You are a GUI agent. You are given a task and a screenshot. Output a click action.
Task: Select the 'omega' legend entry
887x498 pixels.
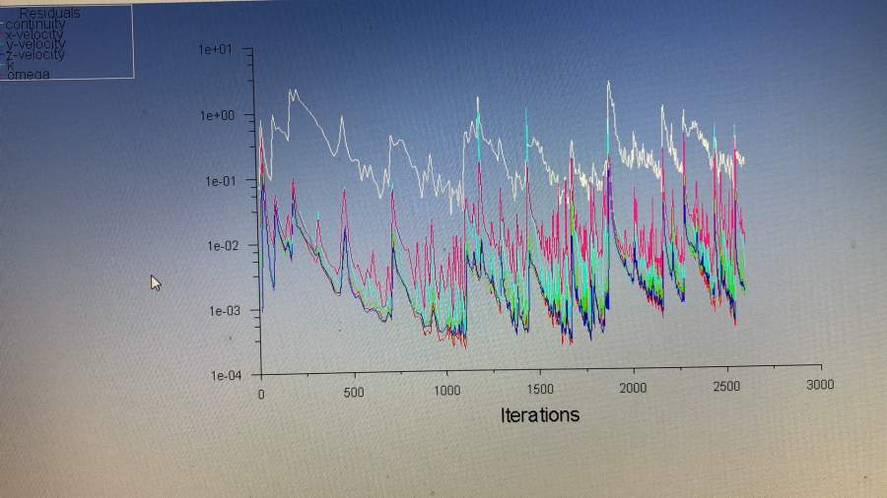[x=29, y=75]
